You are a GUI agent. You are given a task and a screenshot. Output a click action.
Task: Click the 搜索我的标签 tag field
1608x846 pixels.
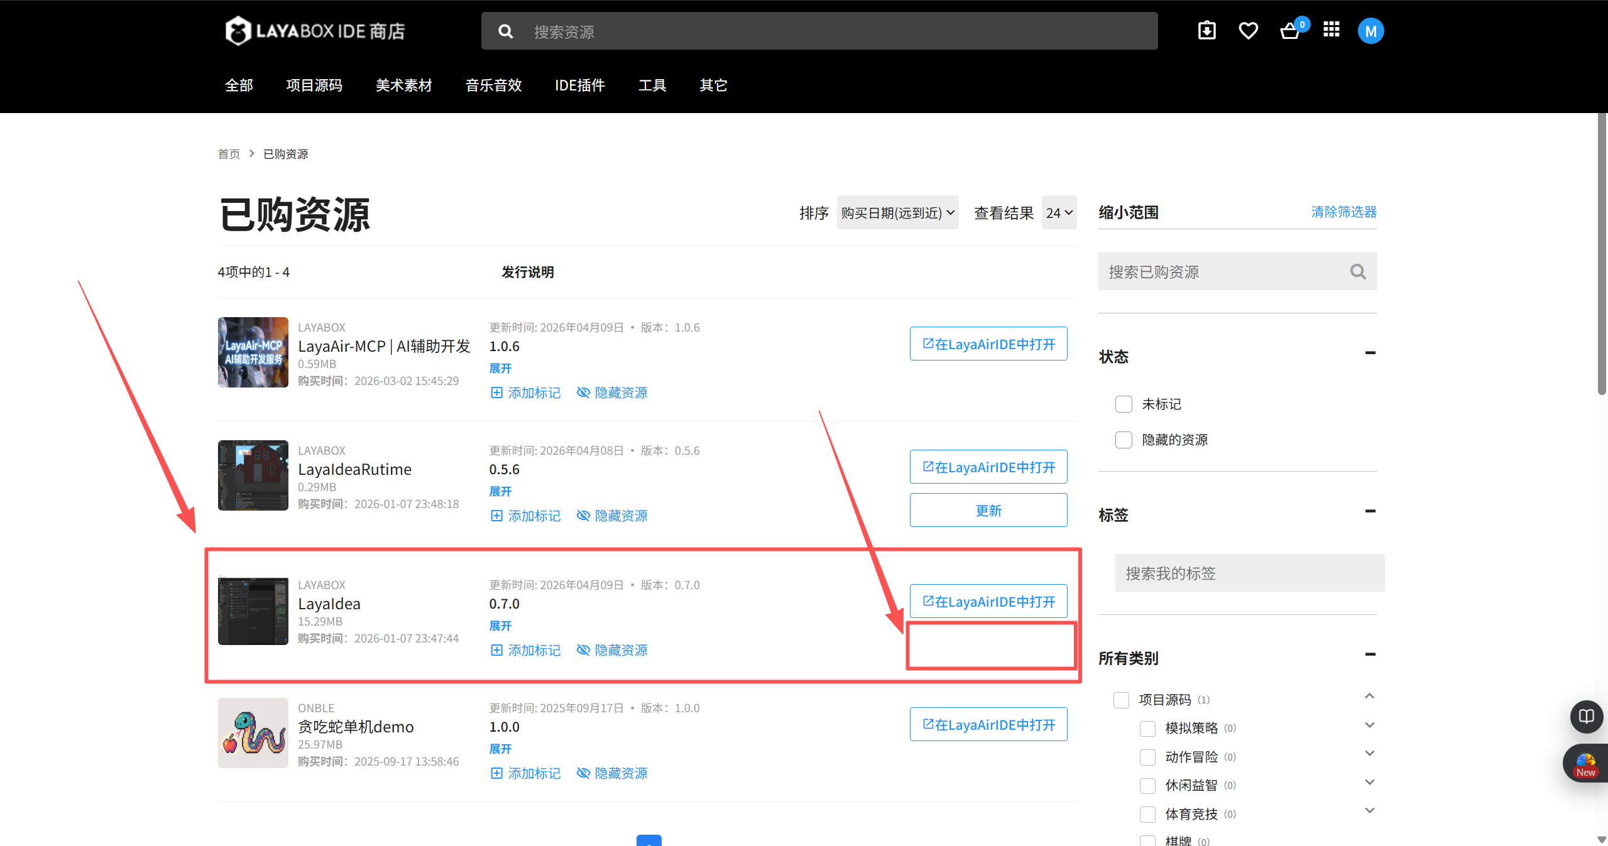point(1249,573)
